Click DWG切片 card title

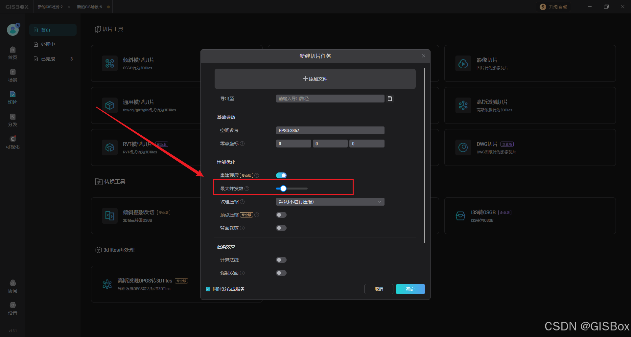click(487, 144)
